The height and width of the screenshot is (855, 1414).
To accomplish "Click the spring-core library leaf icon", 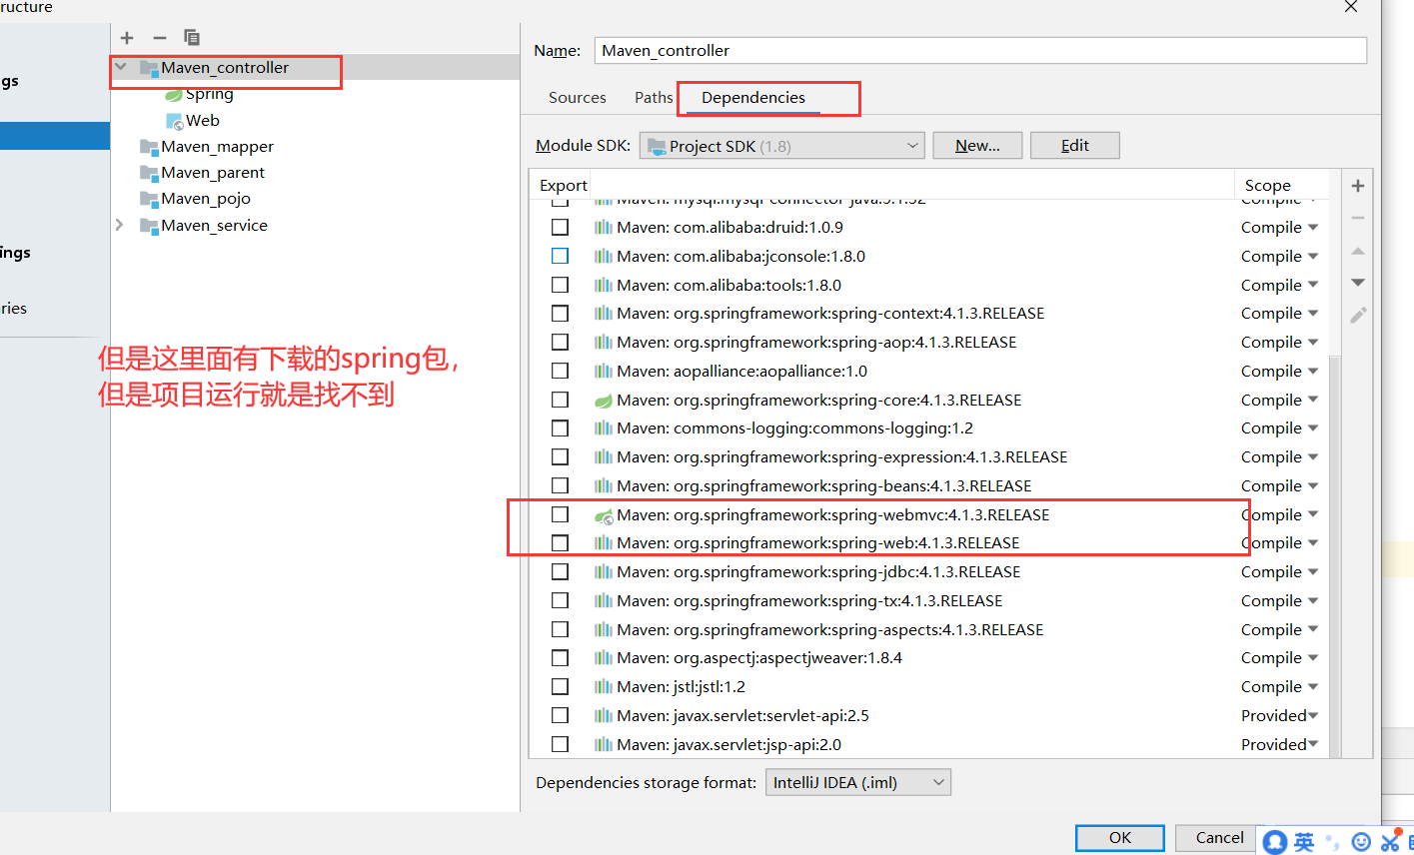I will pyautogui.click(x=604, y=401).
